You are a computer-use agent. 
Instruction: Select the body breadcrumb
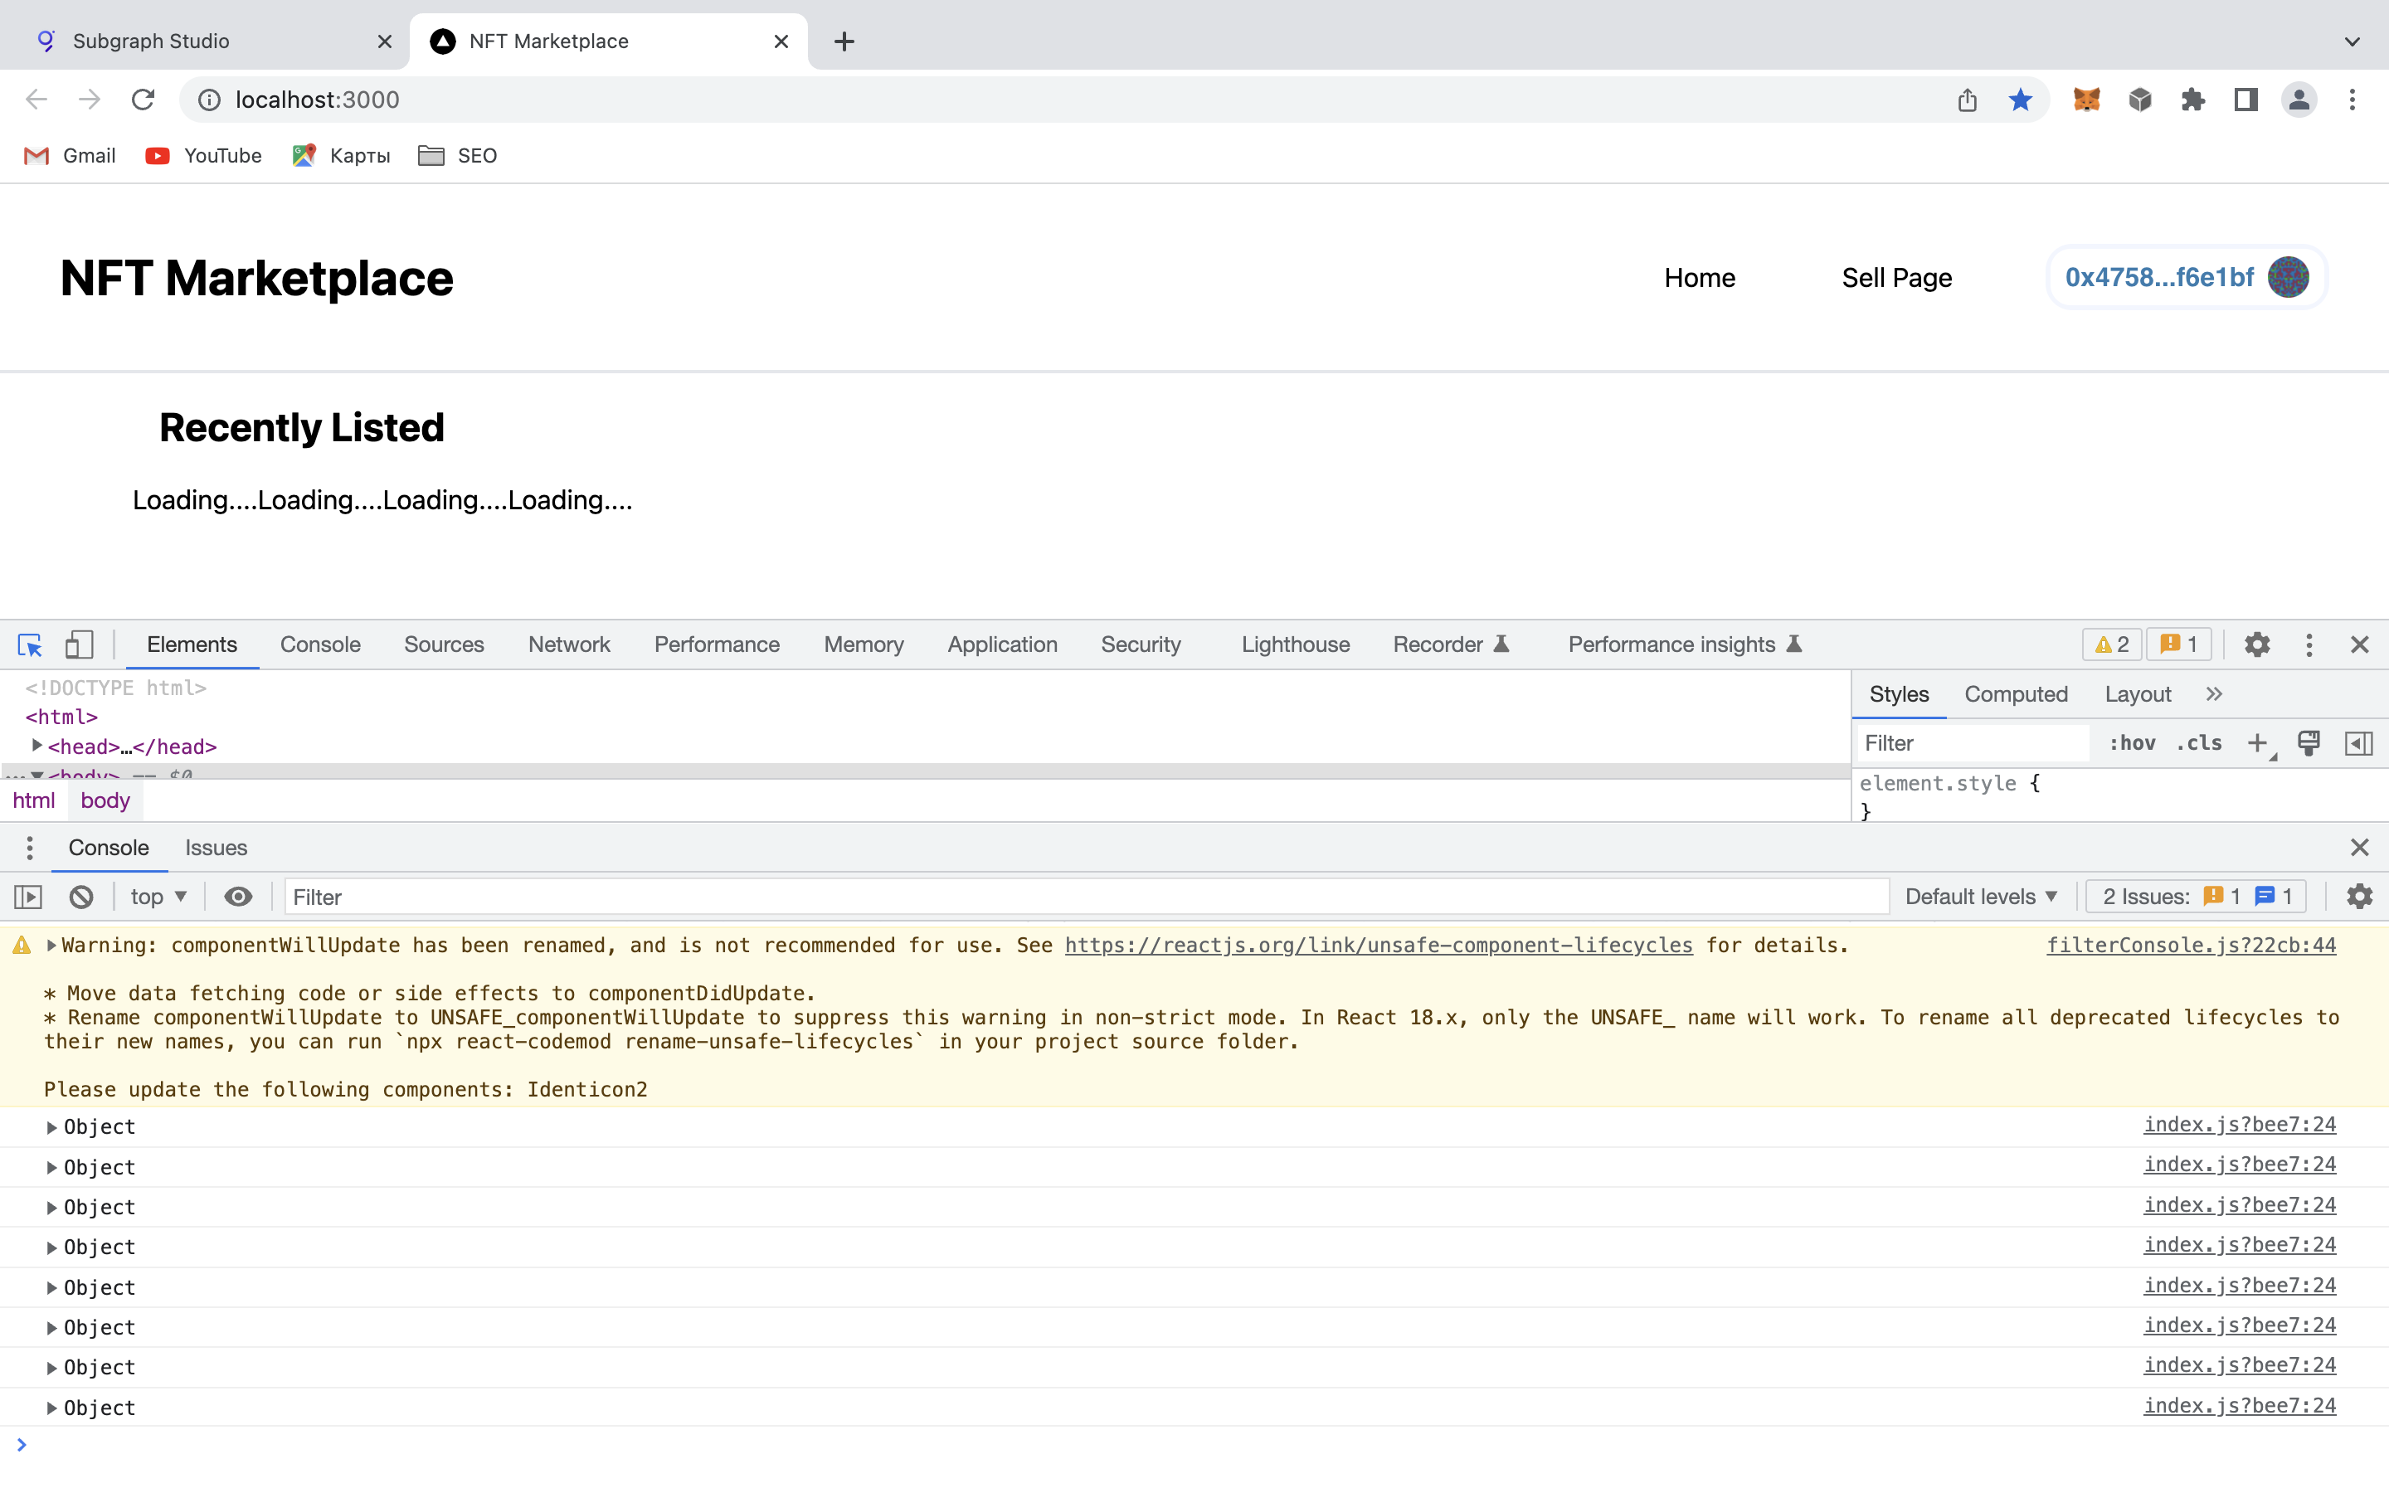click(105, 800)
